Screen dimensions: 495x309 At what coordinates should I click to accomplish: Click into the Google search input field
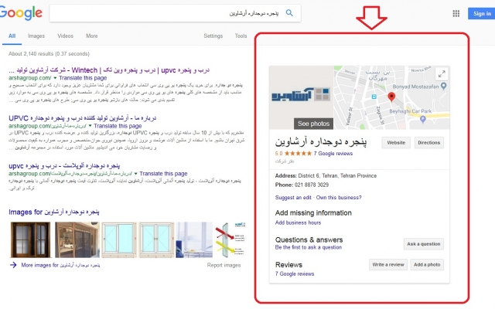pyautogui.click(x=167, y=13)
